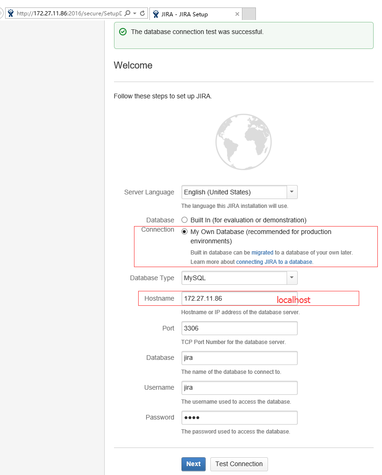The width and height of the screenshot is (382, 475).
Task: Select the JIRA - JIRA Setup tab
Action: pyautogui.click(x=195, y=14)
